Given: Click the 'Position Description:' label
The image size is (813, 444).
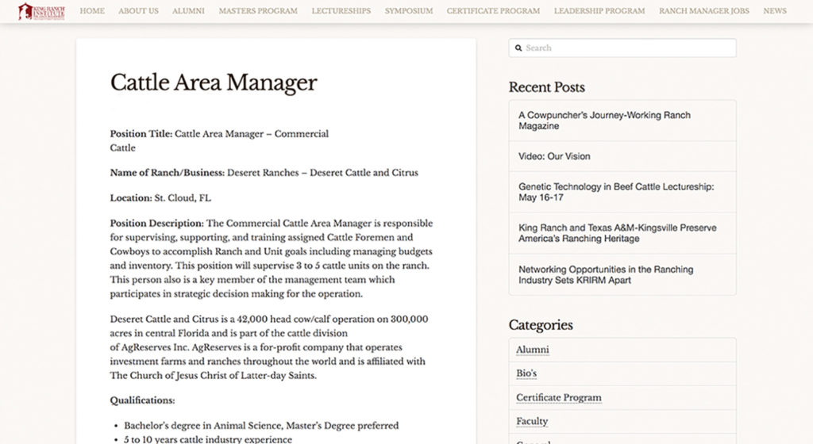Looking at the screenshot, I should (157, 224).
